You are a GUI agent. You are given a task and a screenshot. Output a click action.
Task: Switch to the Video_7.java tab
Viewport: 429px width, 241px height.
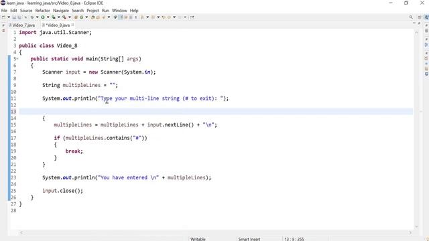pos(22,25)
